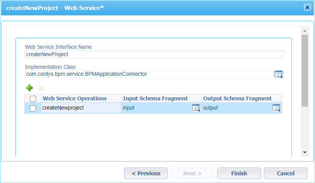
Task: Browse the input schema fragment lookup icon
Action: [x=196, y=108]
